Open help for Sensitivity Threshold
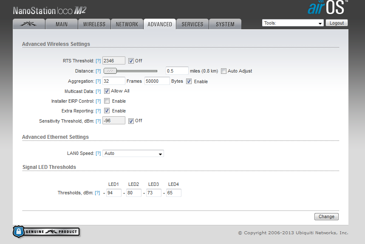The height and width of the screenshot is (244, 365). (x=98, y=121)
